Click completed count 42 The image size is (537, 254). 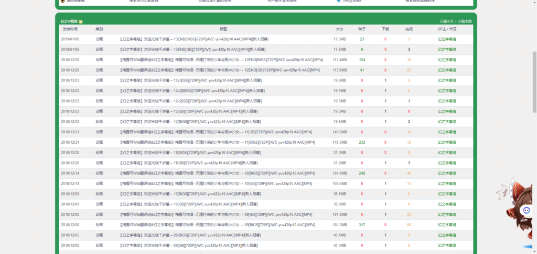pos(409,142)
